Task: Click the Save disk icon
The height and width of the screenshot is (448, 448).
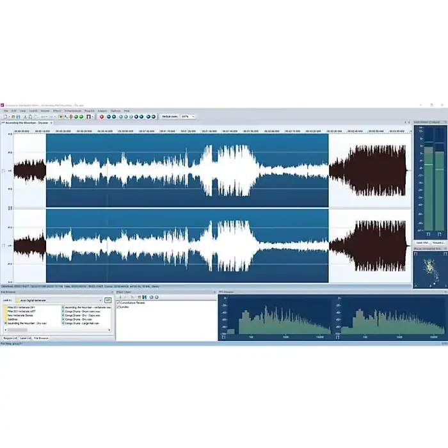Action: 18,116
